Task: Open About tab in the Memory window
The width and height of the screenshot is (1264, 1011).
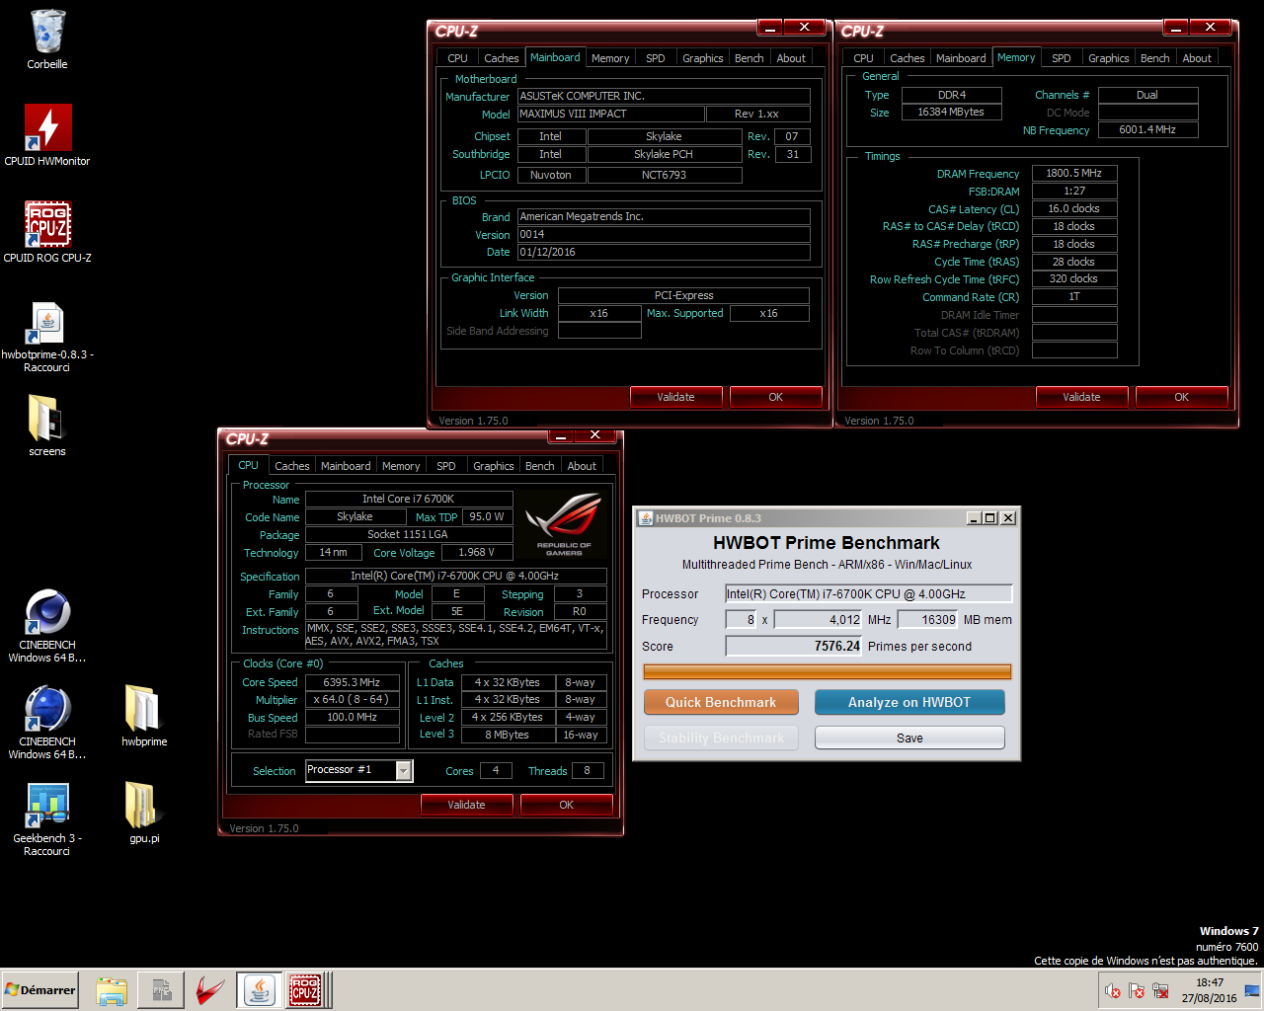Action: pos(1197,58)
